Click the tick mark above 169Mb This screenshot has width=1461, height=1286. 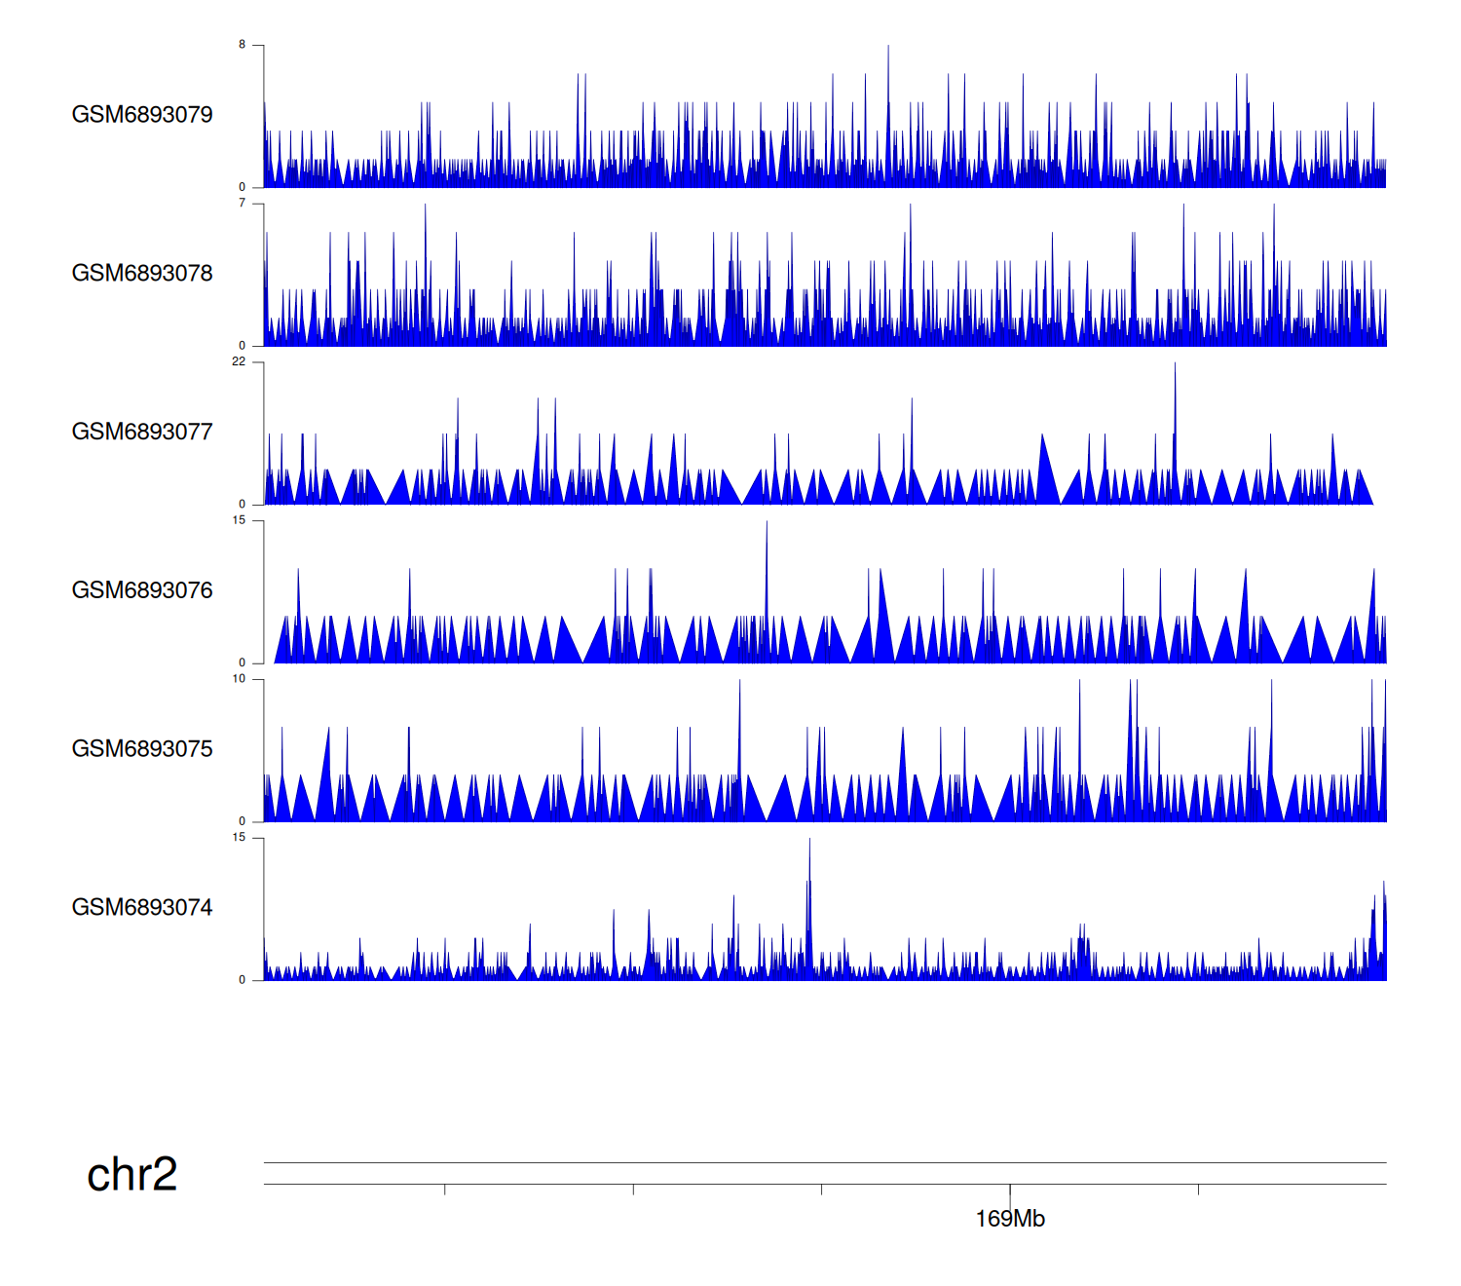[x=1010, y=1191]
